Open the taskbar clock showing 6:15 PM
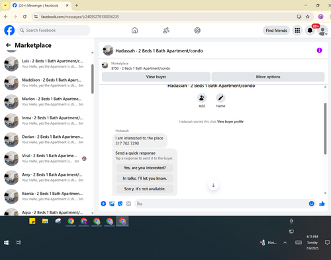This screenshot has width=331, height=260. pyautogui.click(x=312, y=243)
